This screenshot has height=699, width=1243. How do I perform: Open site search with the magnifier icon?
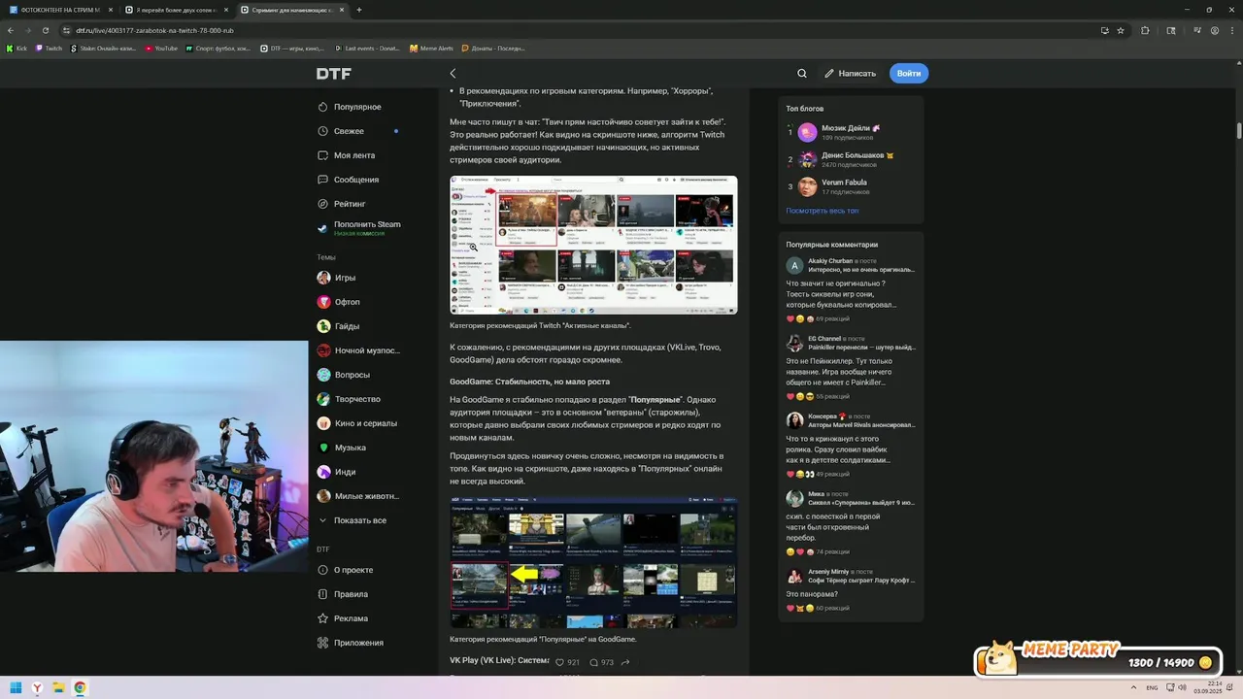pyautogui.click(x=802, y=74)
